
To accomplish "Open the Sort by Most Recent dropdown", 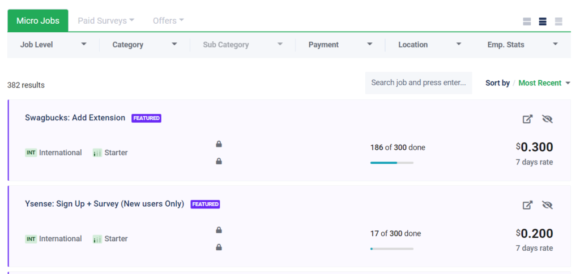I will (544, 83).
